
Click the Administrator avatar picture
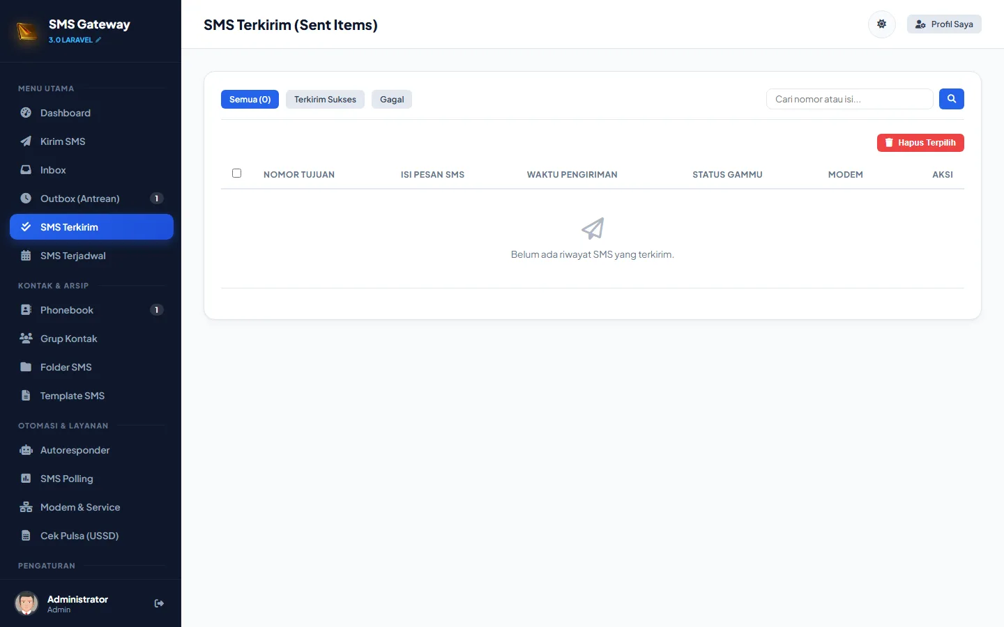[x=26, y=603]
